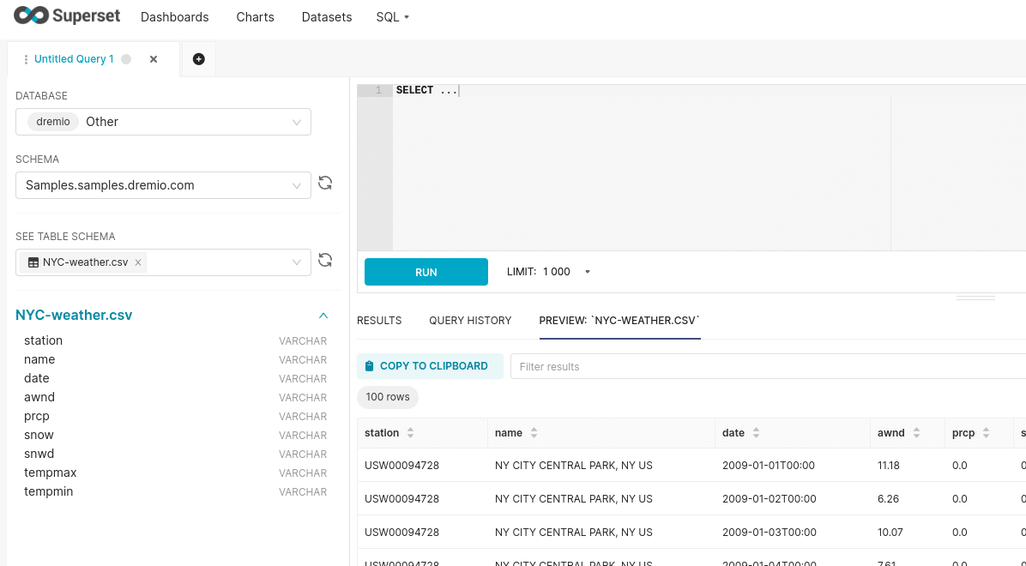This screenshot has width=1026, height=566.
Task: Toggle sorting on the date column
Action: pyautogui.click(x=754, y=432)
